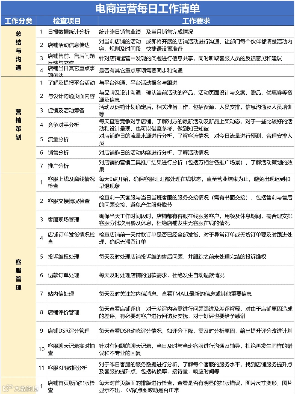Select 每天对首页版面的排版进行检查 cell
This screenshot has height=394, width=295.
pos(196,386)
